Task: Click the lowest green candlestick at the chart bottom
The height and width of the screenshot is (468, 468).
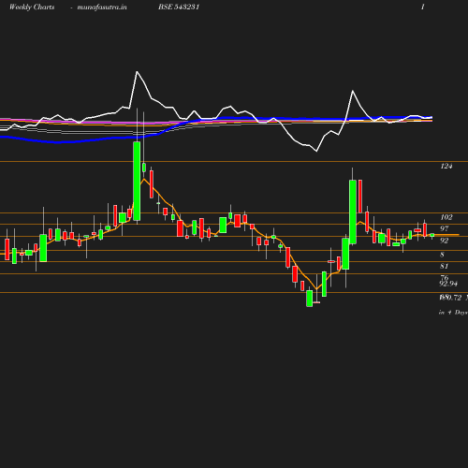Action: tap(309, 299)
